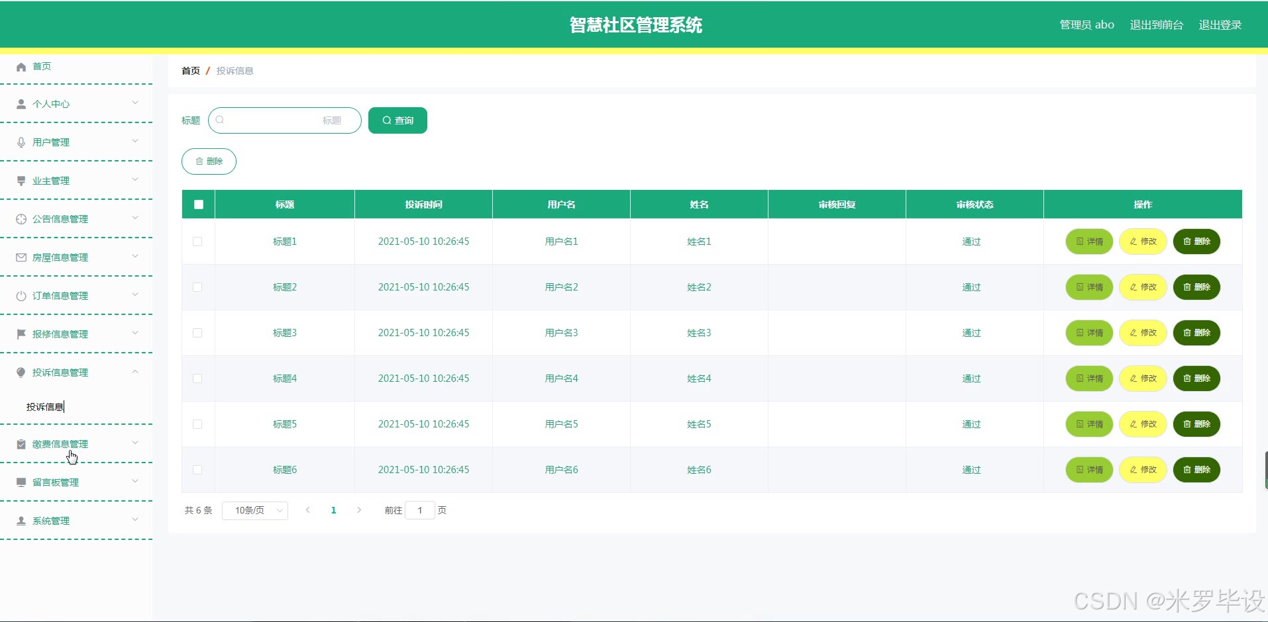Image resolution: width=1268 pixels, height=622 pixels.
Task: Click into the 标题 search input field
Action: click(x=285, y=120)
